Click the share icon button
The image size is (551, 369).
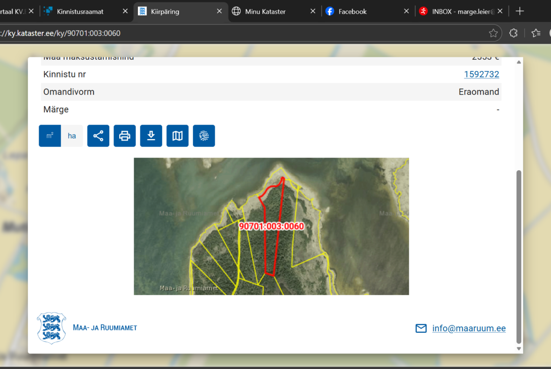(98, 136)
